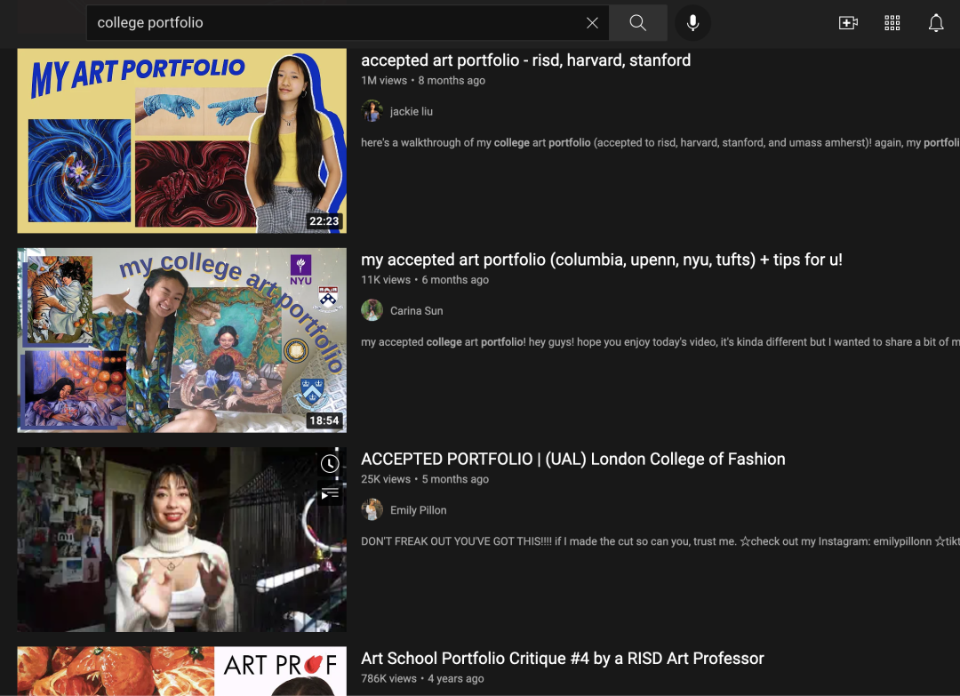This screenshot has width=960, height=696.
Task: Click Watch Later clock on Emily Pillon thumbnail
Action: coord(330,464)
